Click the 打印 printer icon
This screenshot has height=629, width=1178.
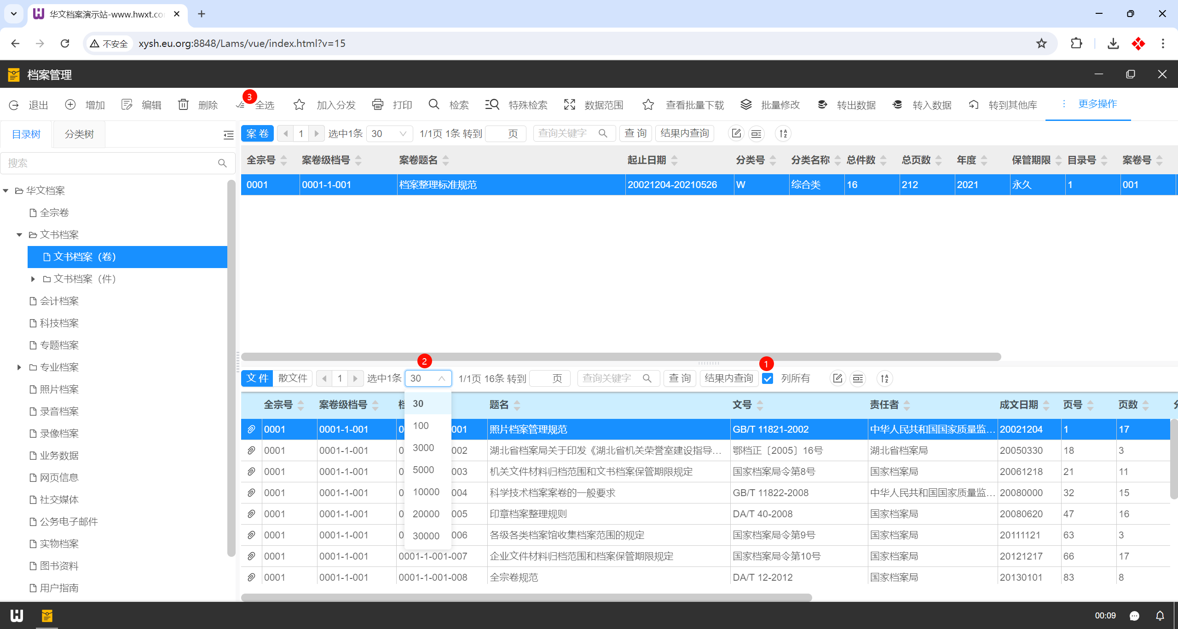pyautogui.click(x=378, y=105)
